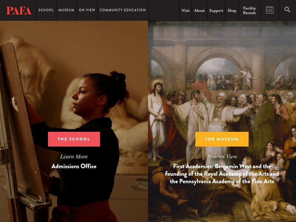Open the School menu item
Viewport: 296px width, 222px height.
pyautogui.click(x=46, y=10)
